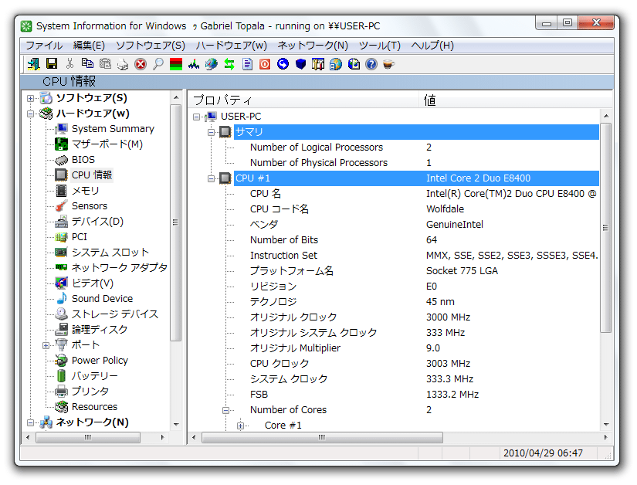Collapse the ネットワーク(N) tree node

(x=30, y=423)
